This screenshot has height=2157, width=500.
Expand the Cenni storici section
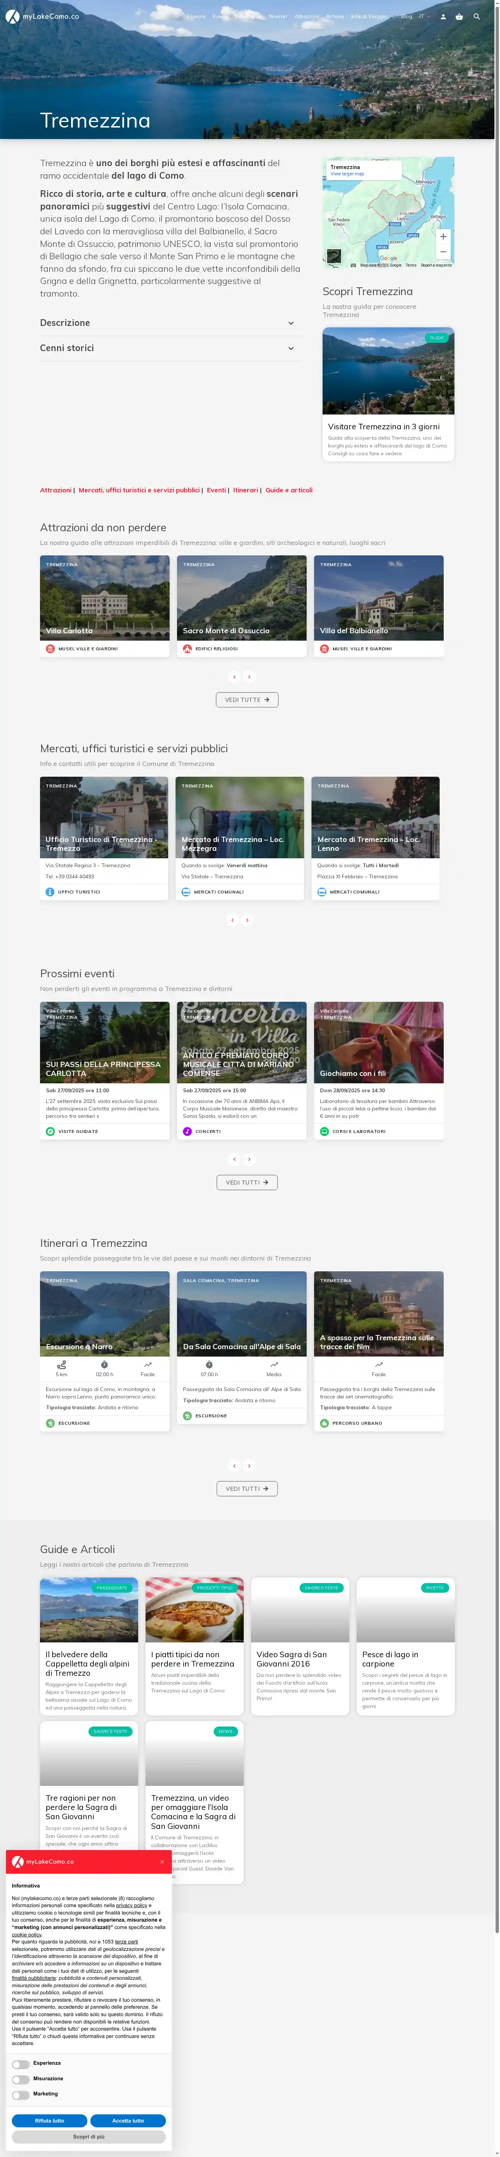click(170, 349)
